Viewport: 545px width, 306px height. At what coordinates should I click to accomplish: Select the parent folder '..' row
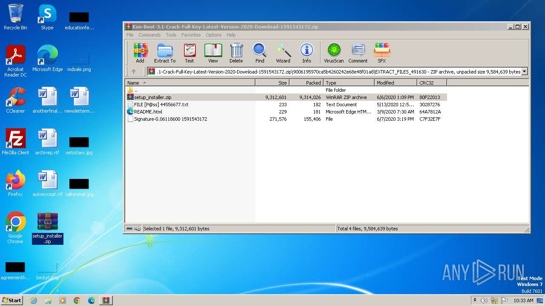(286, 90)
